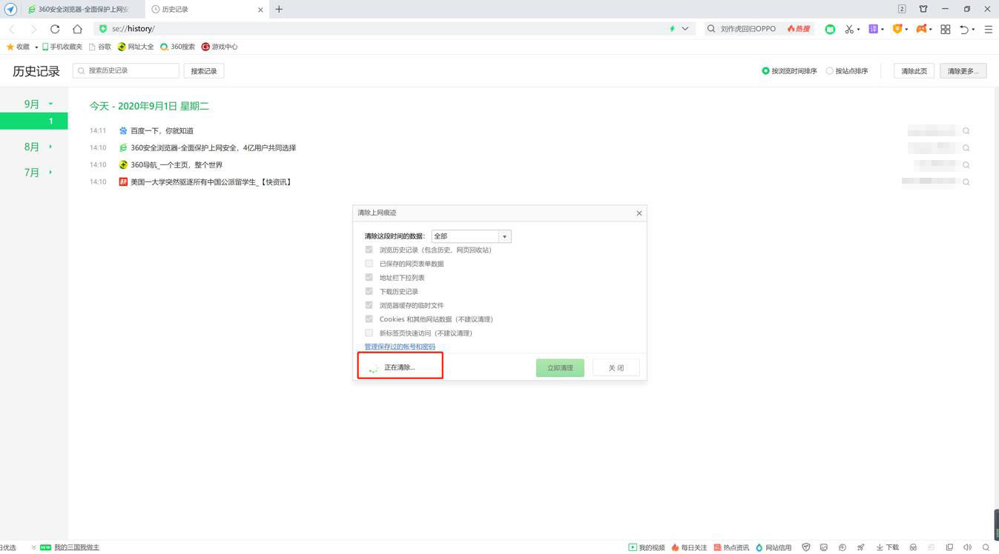Screen dimensions: 999x554
Task: Open 谷歌 bookmark
Action: pyautogui.click(x=100, y=47)
